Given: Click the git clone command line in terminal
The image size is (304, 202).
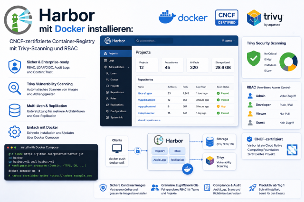Looking at the screenshot, I should [x=46, y=154].
